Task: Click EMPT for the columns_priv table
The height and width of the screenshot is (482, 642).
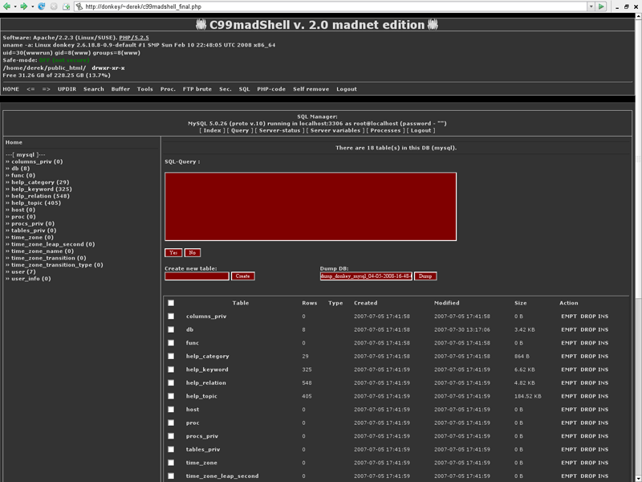Action: point(569,317)
